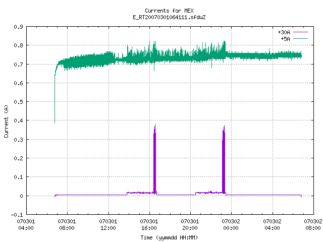
Task: Click the first purple current spike near 16:00
Action: click(155, 158)
